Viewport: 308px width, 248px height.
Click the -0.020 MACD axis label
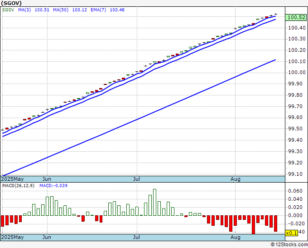point(295,224)
